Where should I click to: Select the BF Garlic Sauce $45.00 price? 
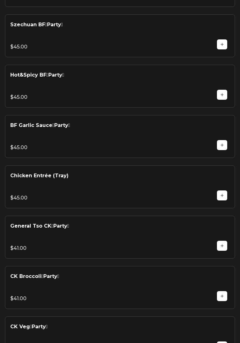pyautogui.click(x=19, y=148)
